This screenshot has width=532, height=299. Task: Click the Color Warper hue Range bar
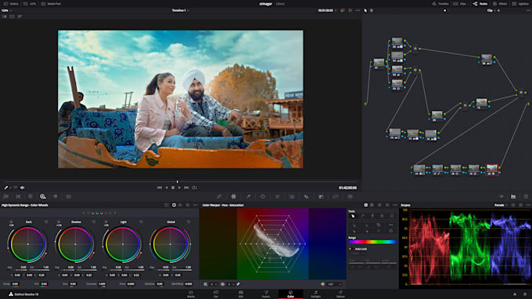tap(372, 242)
